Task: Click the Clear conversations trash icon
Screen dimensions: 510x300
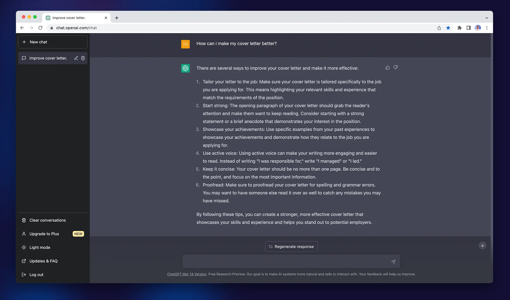Action: (24, 220)
